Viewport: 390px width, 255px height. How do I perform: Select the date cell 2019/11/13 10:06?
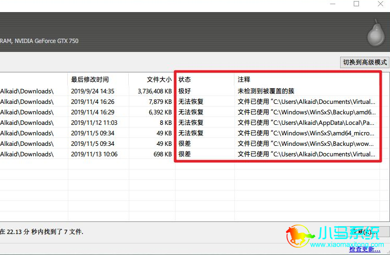pos(94,154)
